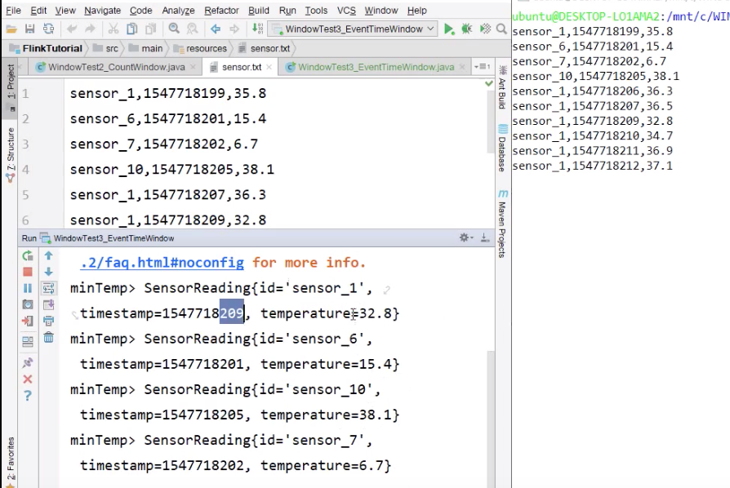
Task: Toggle soft-wrap in the Run console
Action: tap(48, 288)
